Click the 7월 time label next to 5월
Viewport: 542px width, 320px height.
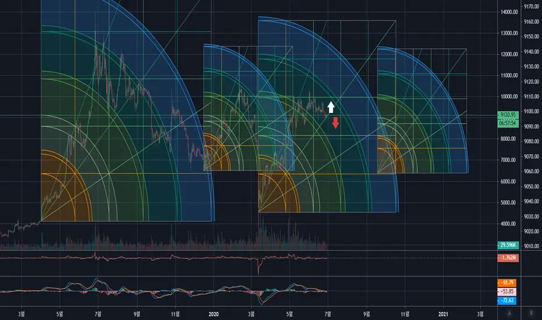pyautogui.click(x=98, y=314)
